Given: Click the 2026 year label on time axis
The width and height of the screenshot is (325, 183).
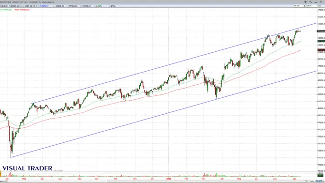Looking at the screenshot, I should click(x=169, y=179).
